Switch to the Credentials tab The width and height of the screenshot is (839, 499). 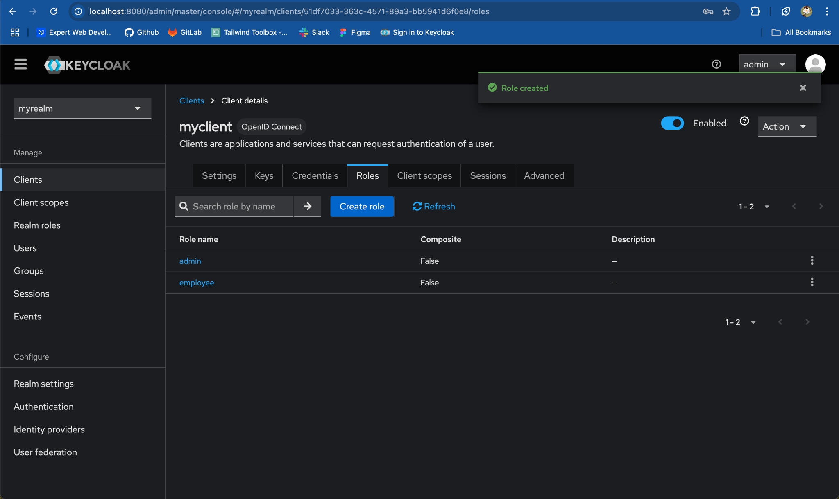click(x=315, y=176)
